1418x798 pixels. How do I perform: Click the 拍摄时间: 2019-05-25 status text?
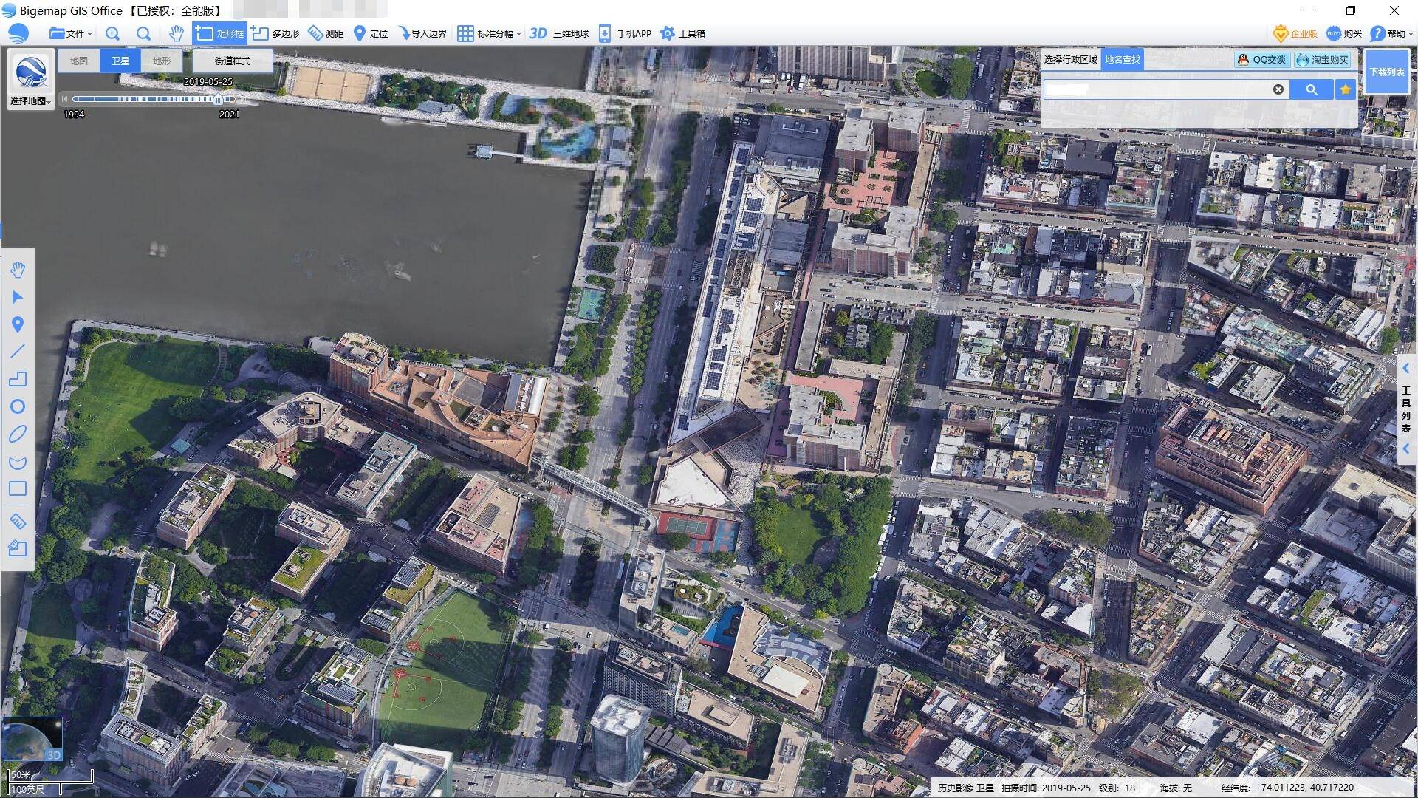click(1044, 788)
